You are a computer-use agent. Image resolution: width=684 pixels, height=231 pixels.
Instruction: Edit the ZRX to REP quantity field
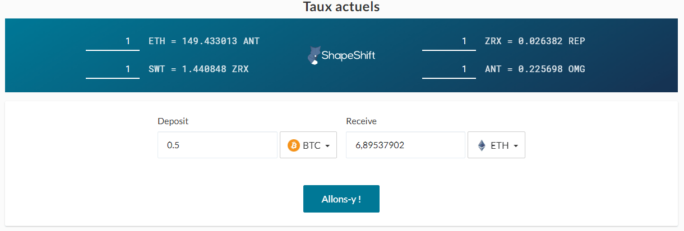tap(449, 41)
